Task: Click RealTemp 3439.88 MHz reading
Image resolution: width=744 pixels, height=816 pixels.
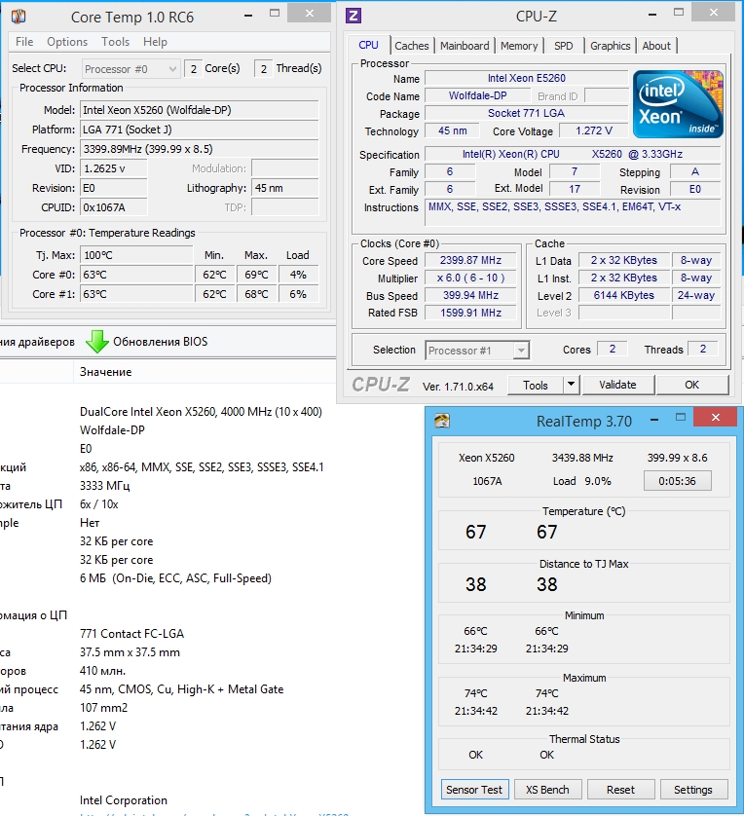Action: coord(582,458)
